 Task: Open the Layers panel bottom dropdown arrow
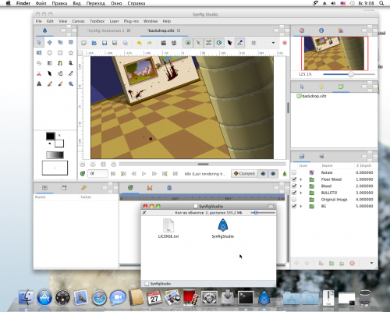[371, 263]
